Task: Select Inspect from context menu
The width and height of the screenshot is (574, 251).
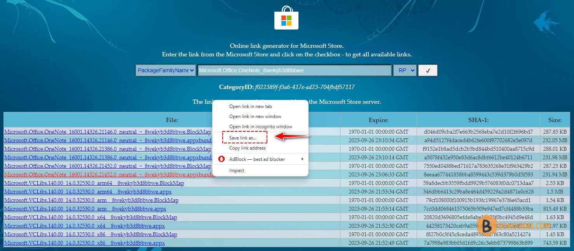Action: coord(237,171)
